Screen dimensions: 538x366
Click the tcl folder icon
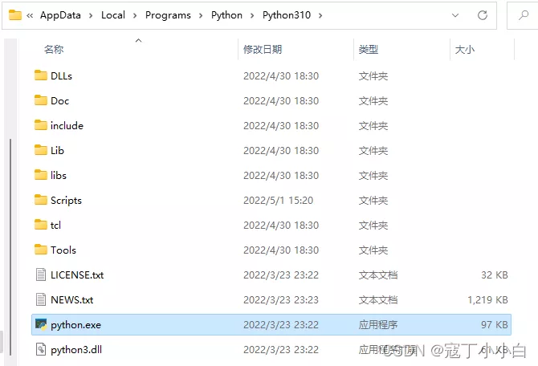[41, 225]
